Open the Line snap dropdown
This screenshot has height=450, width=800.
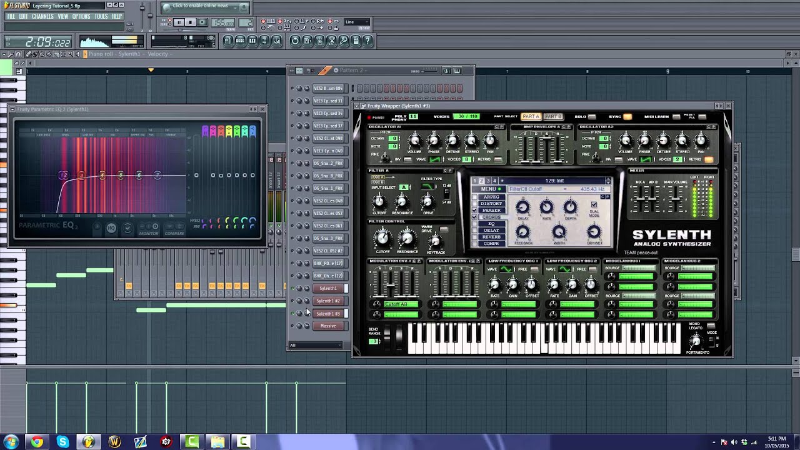point(357,22)
